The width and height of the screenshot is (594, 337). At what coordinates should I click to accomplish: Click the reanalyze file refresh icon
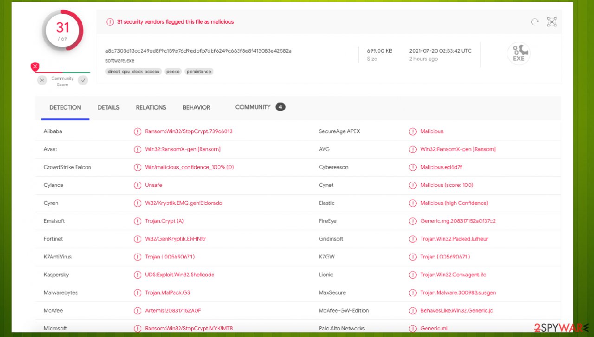(x=535, y=22)
